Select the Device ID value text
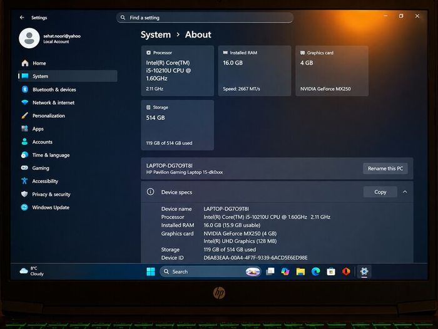This screenshot has height=329, width=438. 255,258
